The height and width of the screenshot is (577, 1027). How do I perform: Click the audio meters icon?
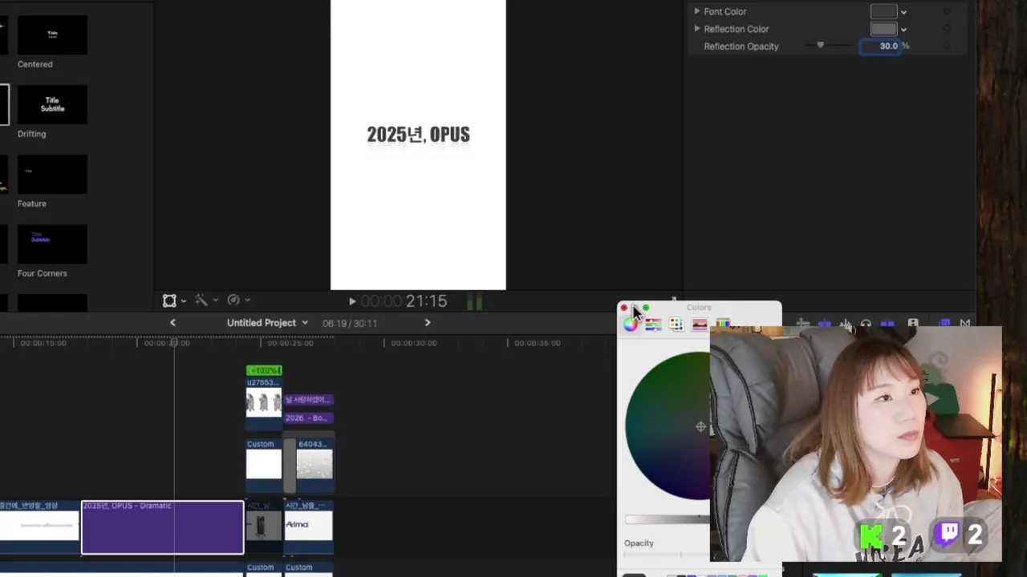tap(474, 301)
